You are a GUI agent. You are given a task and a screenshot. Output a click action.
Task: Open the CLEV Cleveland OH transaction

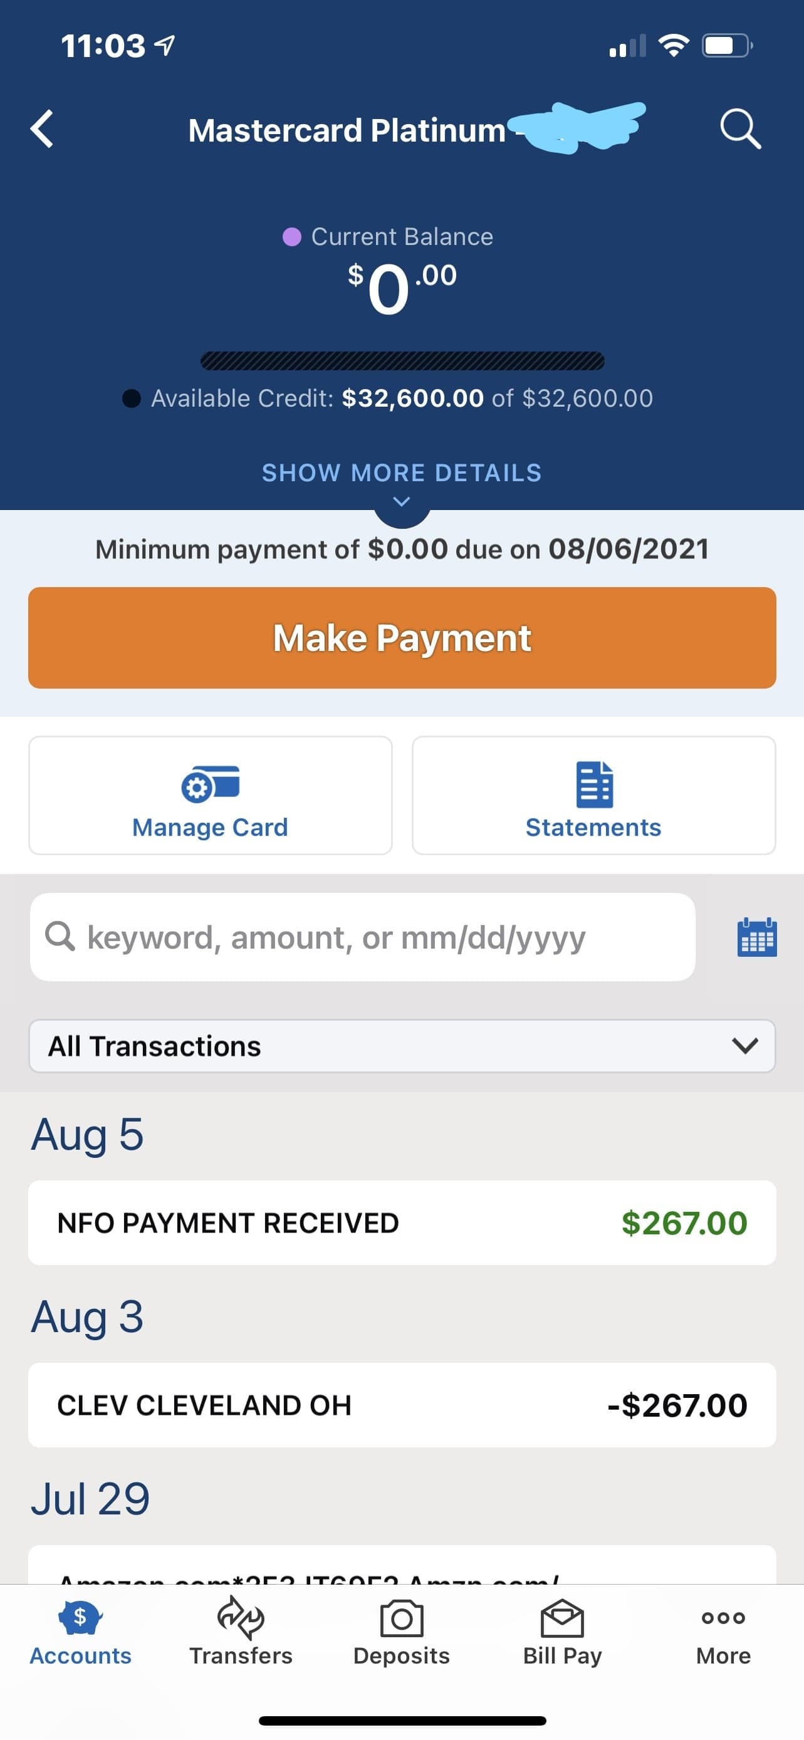402,1405
